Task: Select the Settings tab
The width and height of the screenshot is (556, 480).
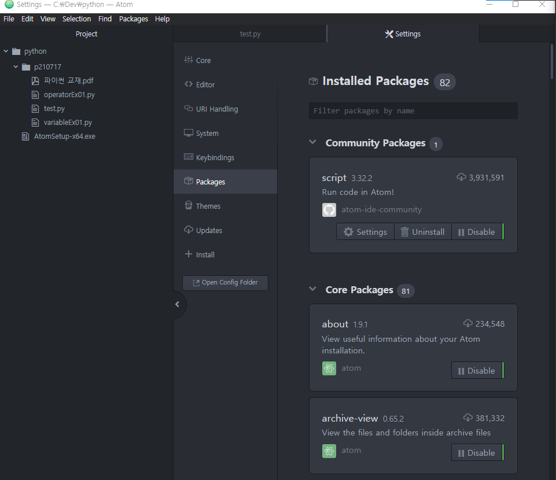Action: tap(403, 34)
